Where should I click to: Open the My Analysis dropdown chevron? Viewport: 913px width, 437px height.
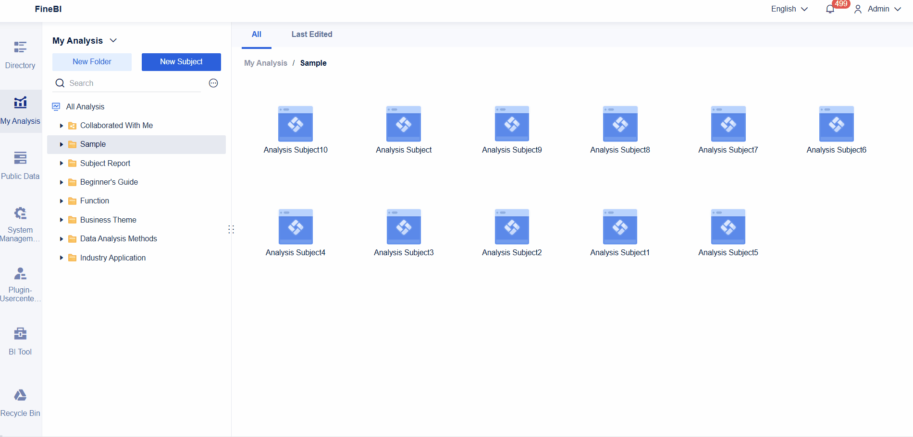click(113, 41)
